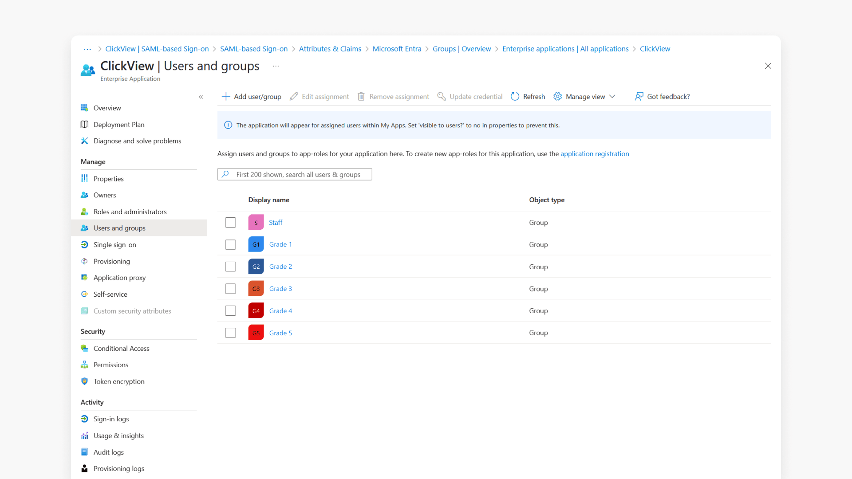Tick the Grade 5 checkbox
The height and width of the screenshot is (479, 852).
click(x=230, y=333)
